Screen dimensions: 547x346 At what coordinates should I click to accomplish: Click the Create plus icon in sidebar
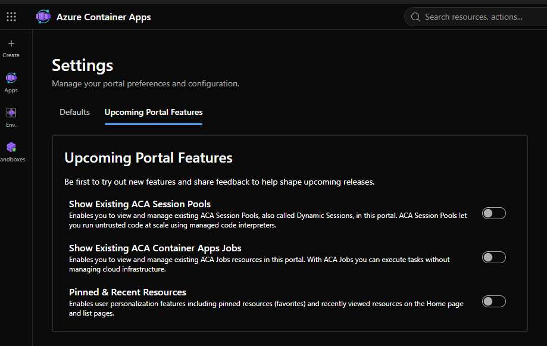pyautogui.click(x=11, y=43)
